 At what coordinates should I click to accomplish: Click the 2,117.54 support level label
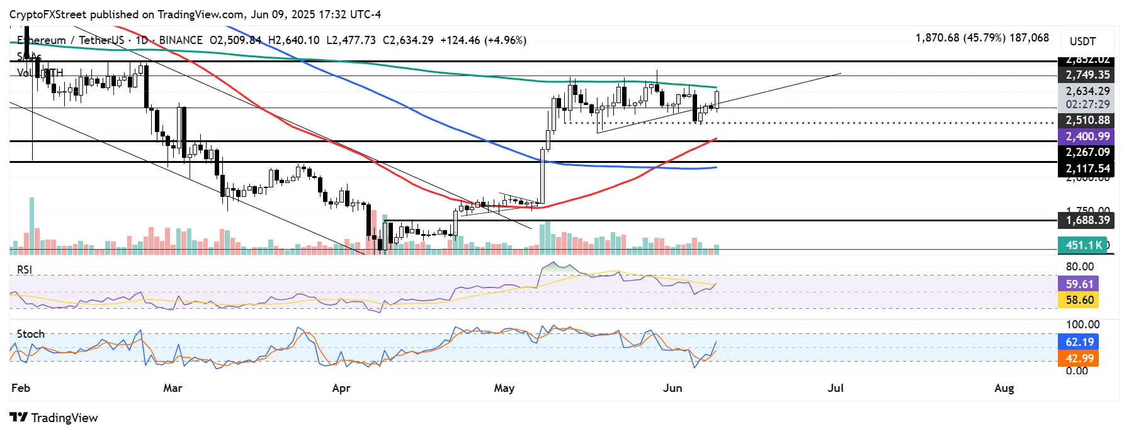(x=1087, y=169)
